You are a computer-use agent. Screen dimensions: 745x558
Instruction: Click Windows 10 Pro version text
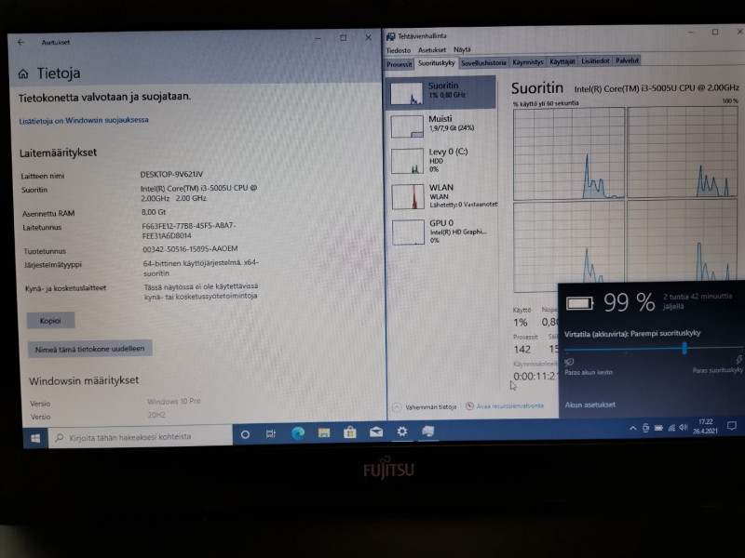click(174, 402)
